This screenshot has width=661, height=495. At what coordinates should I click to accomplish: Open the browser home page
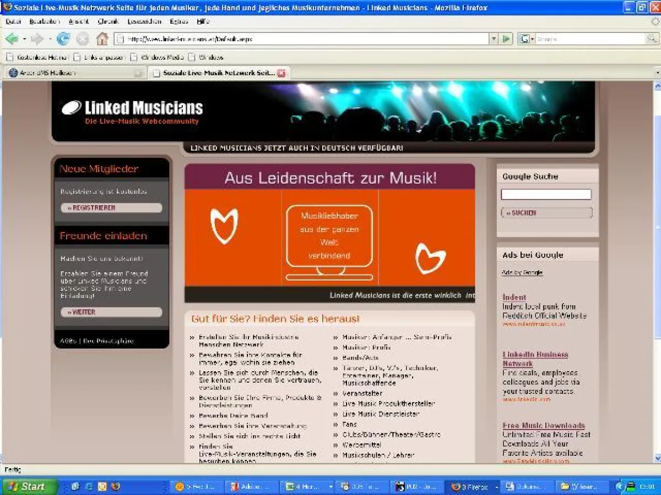point(102,38)
